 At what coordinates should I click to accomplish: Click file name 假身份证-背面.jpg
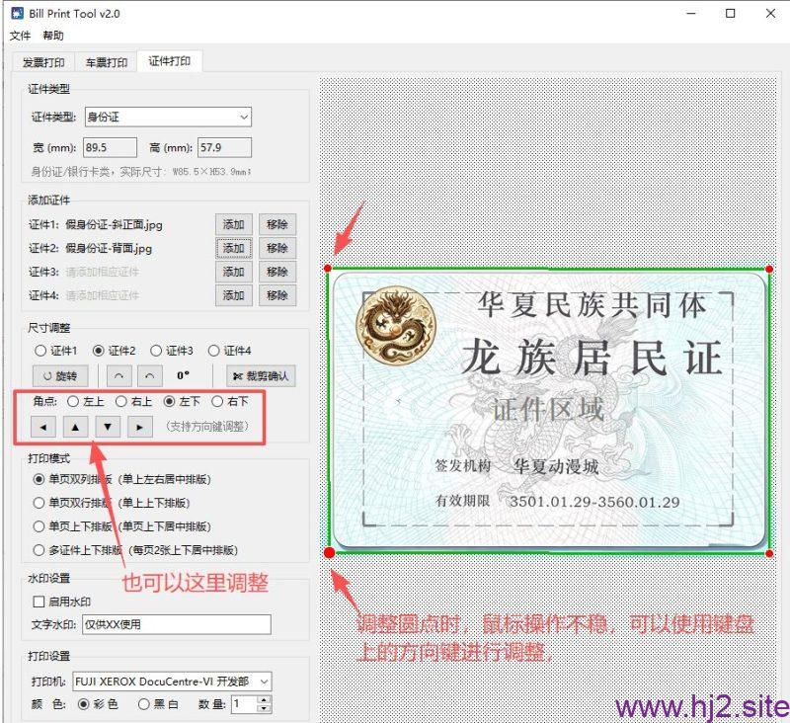click(x=109, y=248)
